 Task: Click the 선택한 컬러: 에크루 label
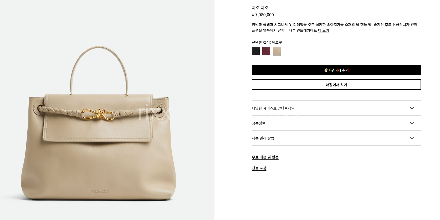[267, 42]
